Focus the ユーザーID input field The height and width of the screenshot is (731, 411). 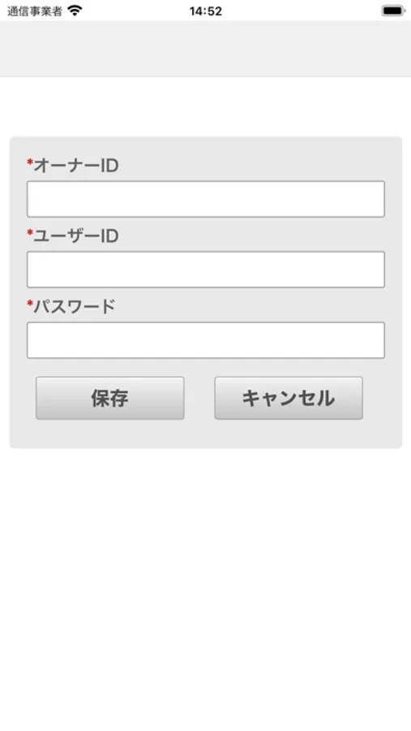coord(206,270)
